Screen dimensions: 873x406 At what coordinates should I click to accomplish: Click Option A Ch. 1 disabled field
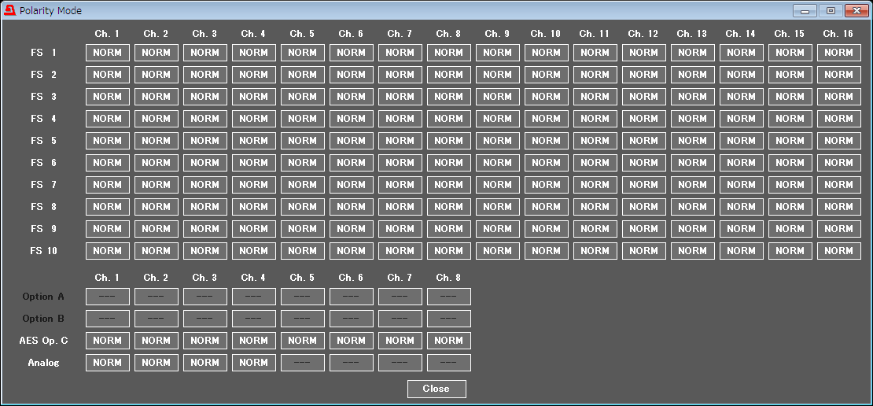coord(108,297)
